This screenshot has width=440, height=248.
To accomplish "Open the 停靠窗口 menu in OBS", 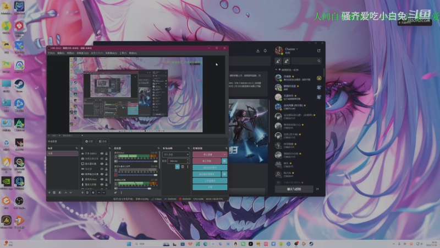I will pos(82,53).
